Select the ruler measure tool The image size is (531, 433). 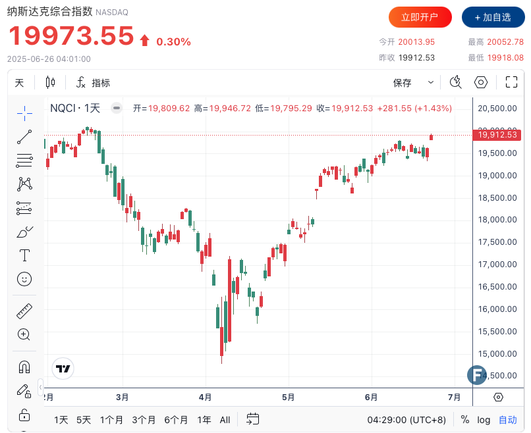click(x=24, y=311)
